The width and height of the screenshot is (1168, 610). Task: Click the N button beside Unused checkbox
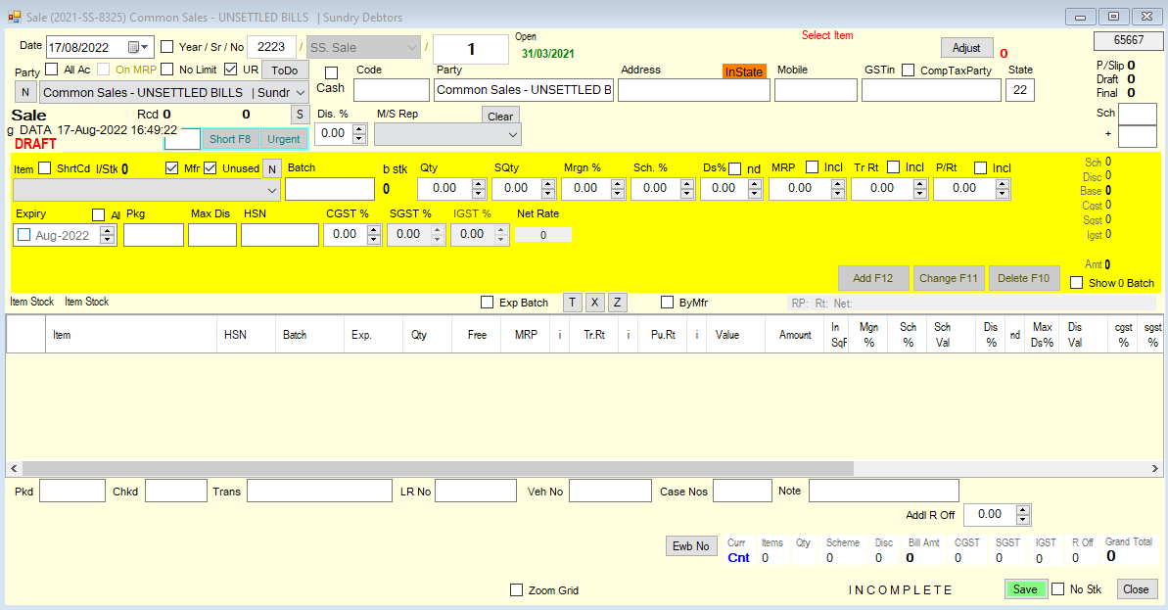click(272, 169)
